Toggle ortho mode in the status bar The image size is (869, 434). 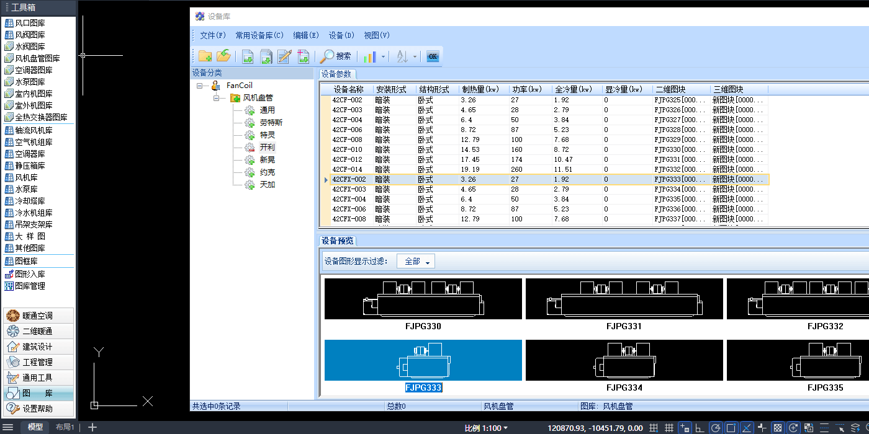click(x=700, y=428)
